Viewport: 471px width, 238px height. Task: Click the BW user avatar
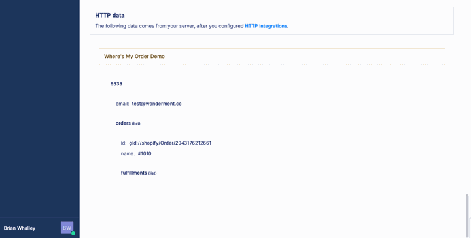(x=67, y=228)
